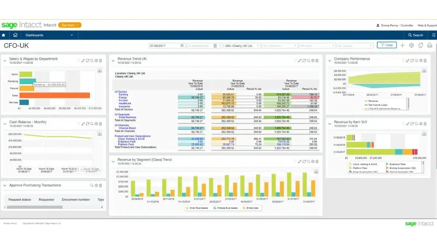The width and height of the screenshot is (437, 246).
Task: Toggle Revenue series in Company Performance legend
Action: pyautogui.click(x=370, y=101)
